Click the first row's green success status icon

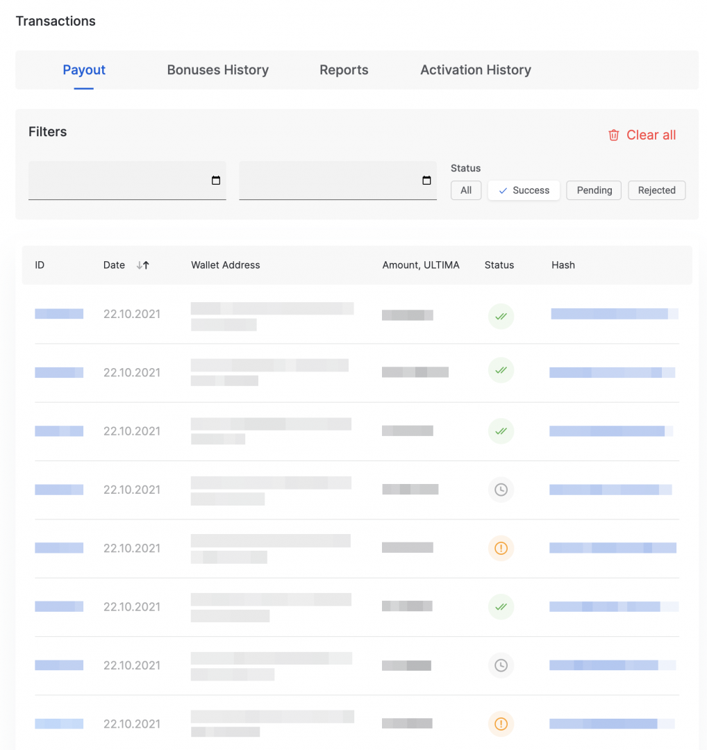coord(500,317)
